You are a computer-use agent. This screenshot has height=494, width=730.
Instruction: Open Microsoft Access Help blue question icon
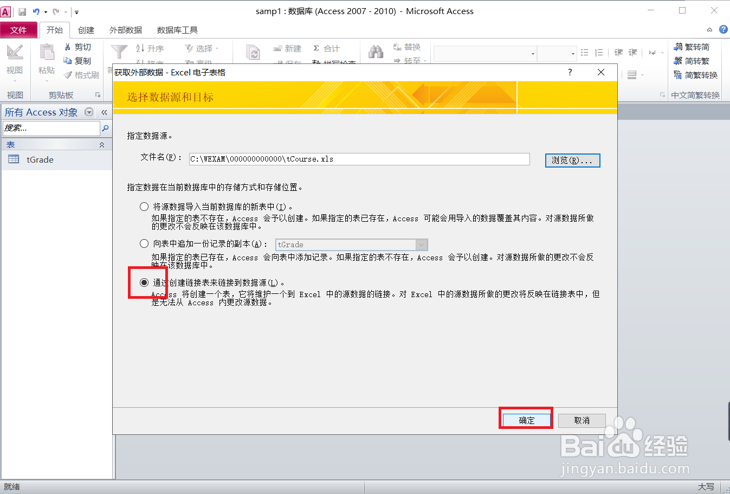(x=723, y=29)
